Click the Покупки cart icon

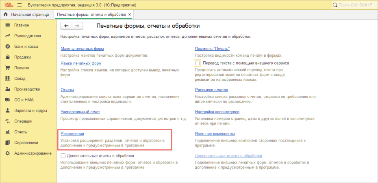(8, 68)
